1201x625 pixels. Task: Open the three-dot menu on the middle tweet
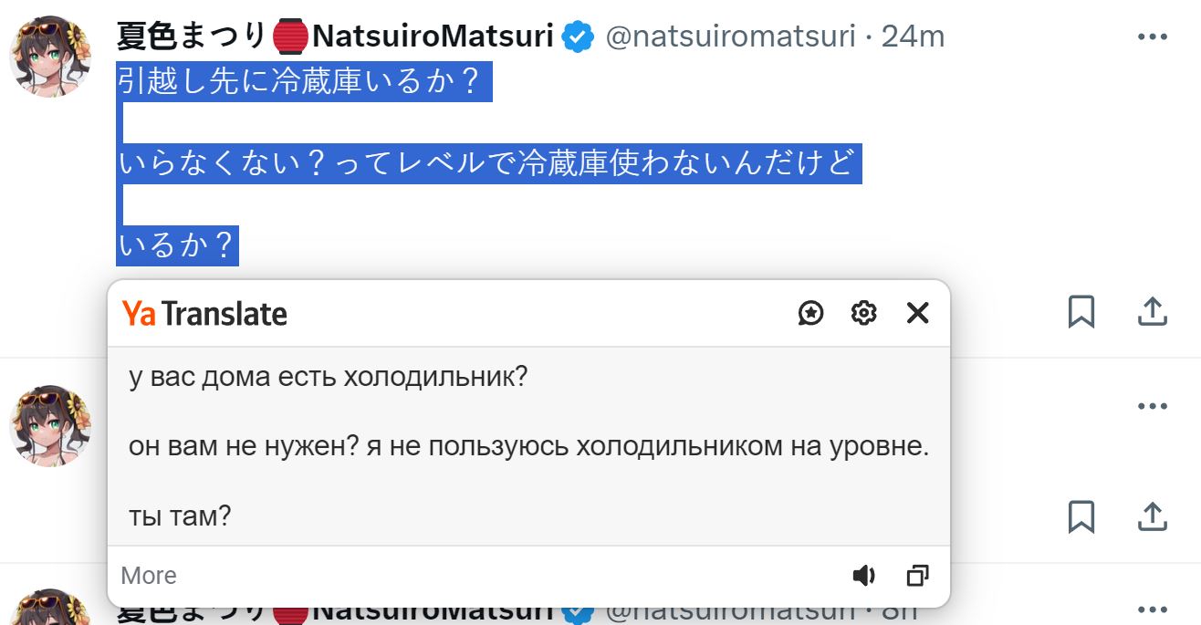pyautogui.click(x=1153, y=406)
